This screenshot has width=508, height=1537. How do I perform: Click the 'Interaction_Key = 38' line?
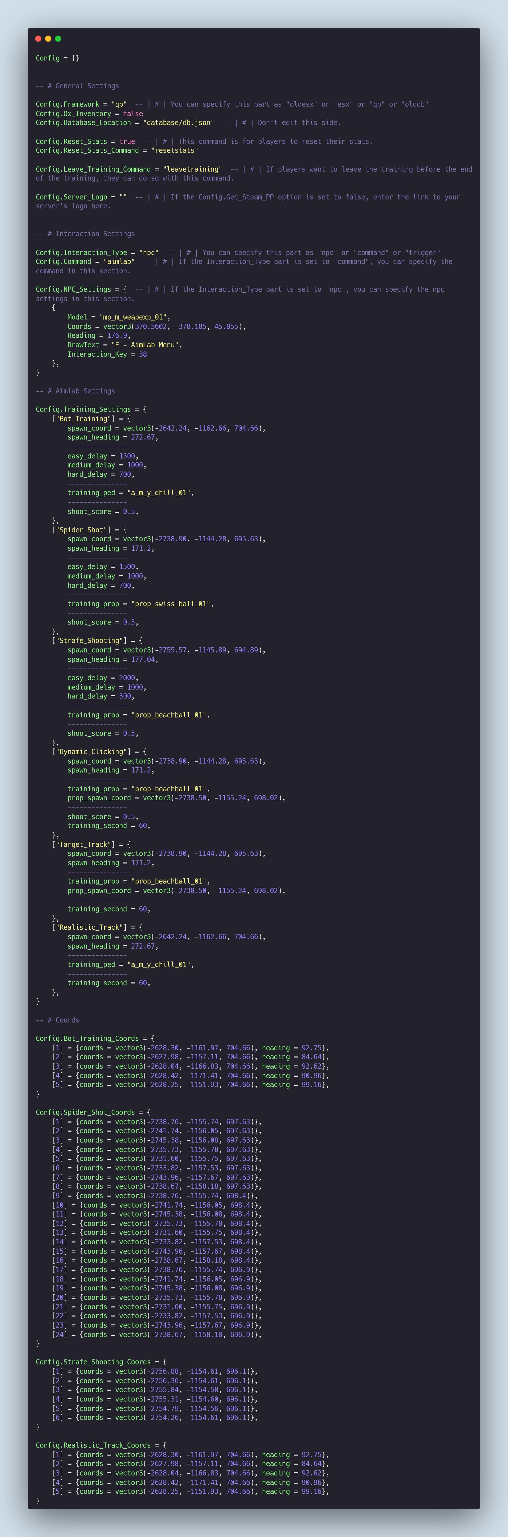(107, 354)
